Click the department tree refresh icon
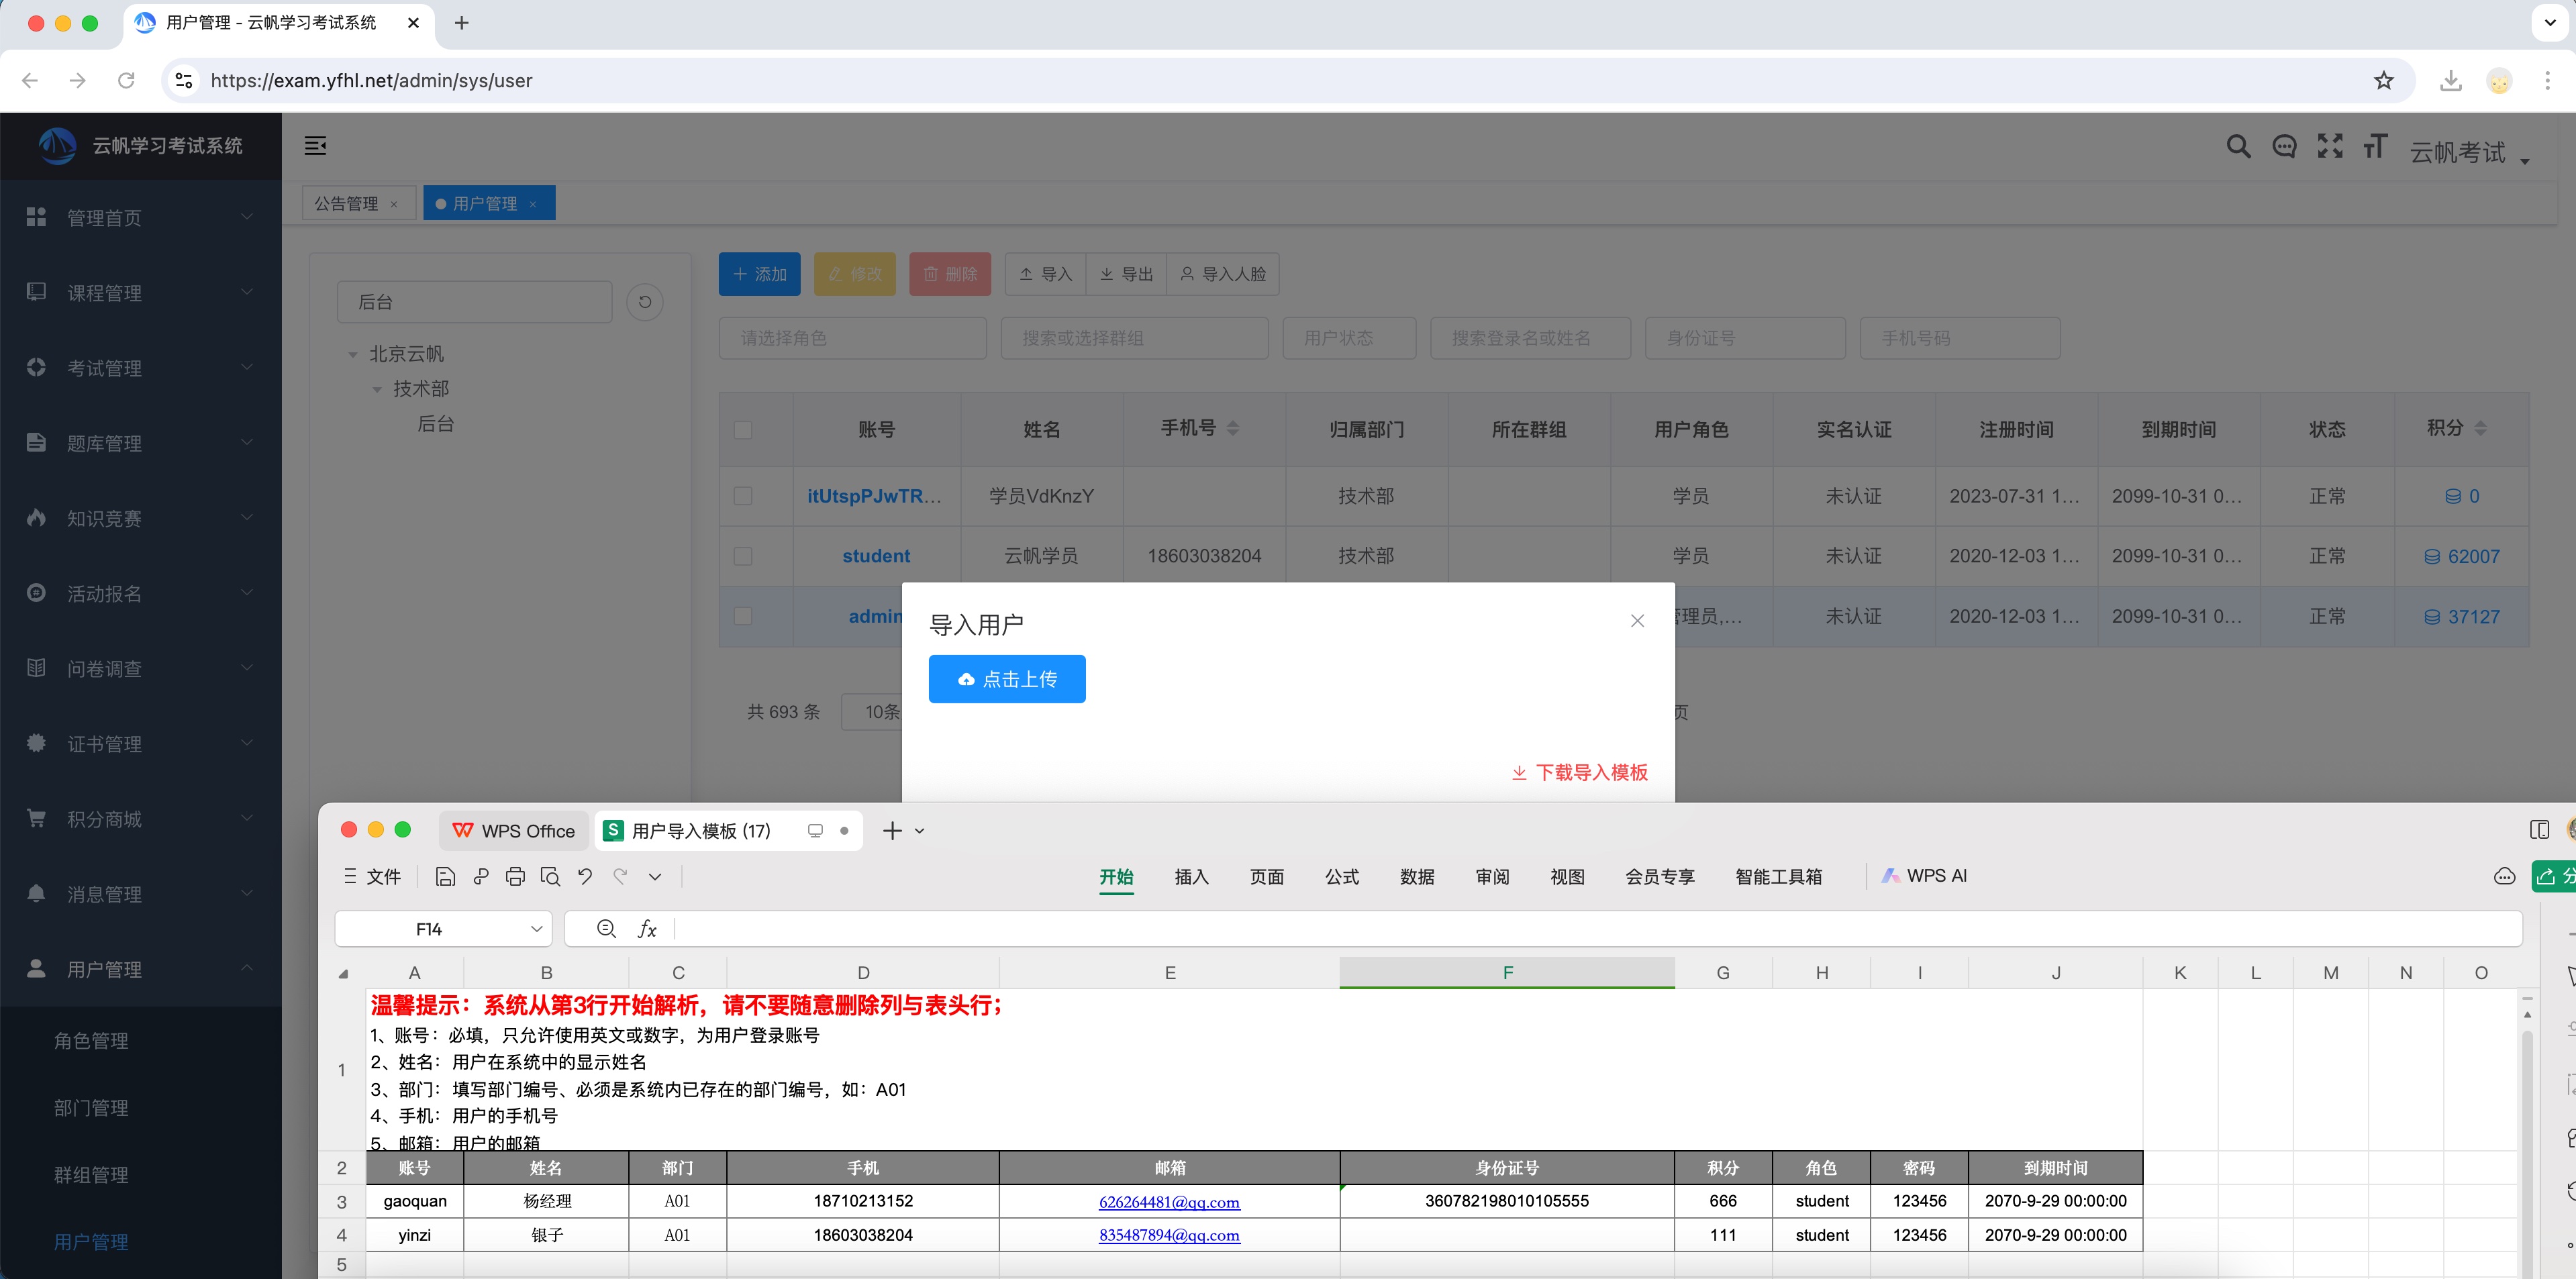The width and height of the screenshot is (2576, 1279). [645, 302]
